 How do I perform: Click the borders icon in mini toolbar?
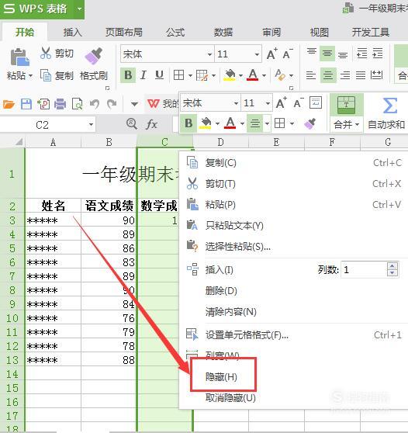pyautogui.click(x=279, y=123)
